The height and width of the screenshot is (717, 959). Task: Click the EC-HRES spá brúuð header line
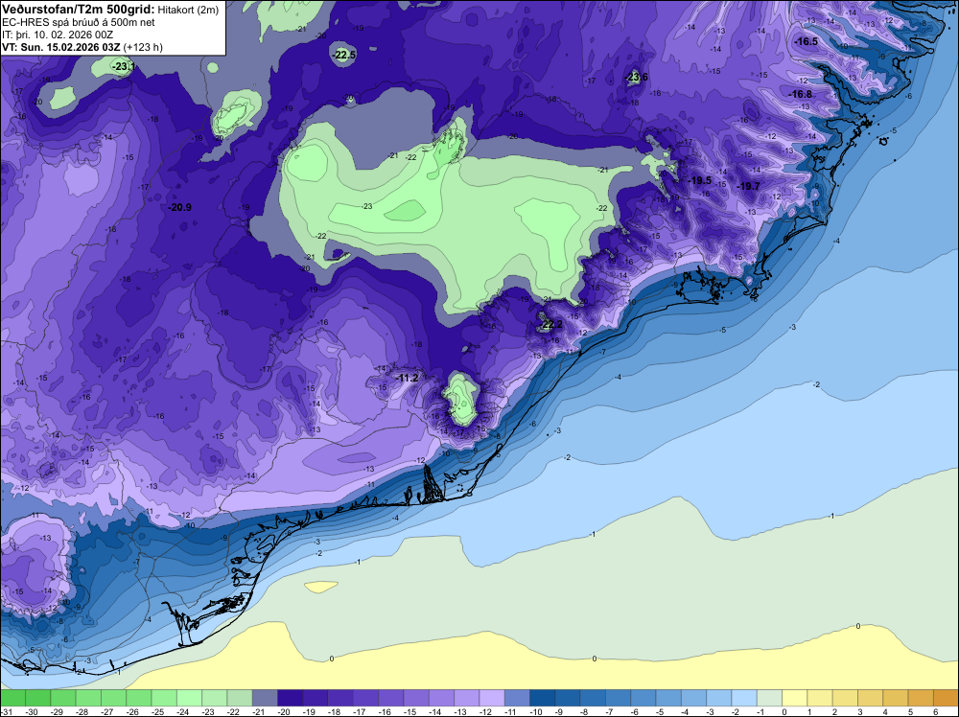pos(79,22)
